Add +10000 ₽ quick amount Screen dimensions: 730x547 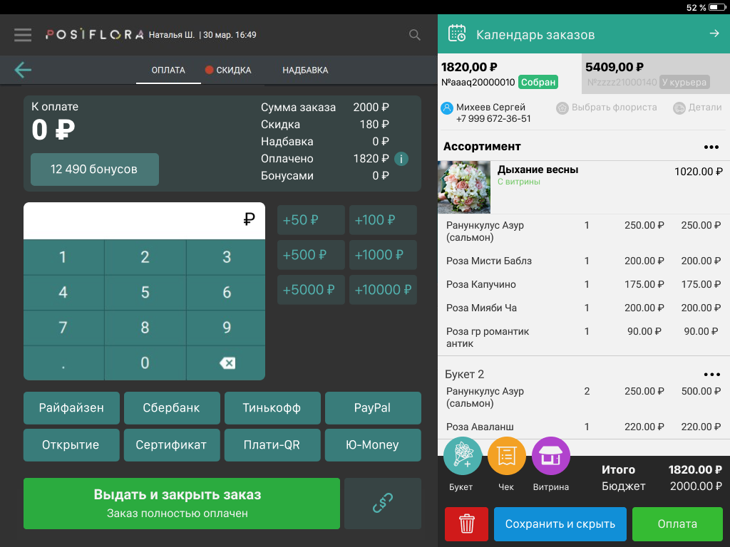click(x=383, y=290)
